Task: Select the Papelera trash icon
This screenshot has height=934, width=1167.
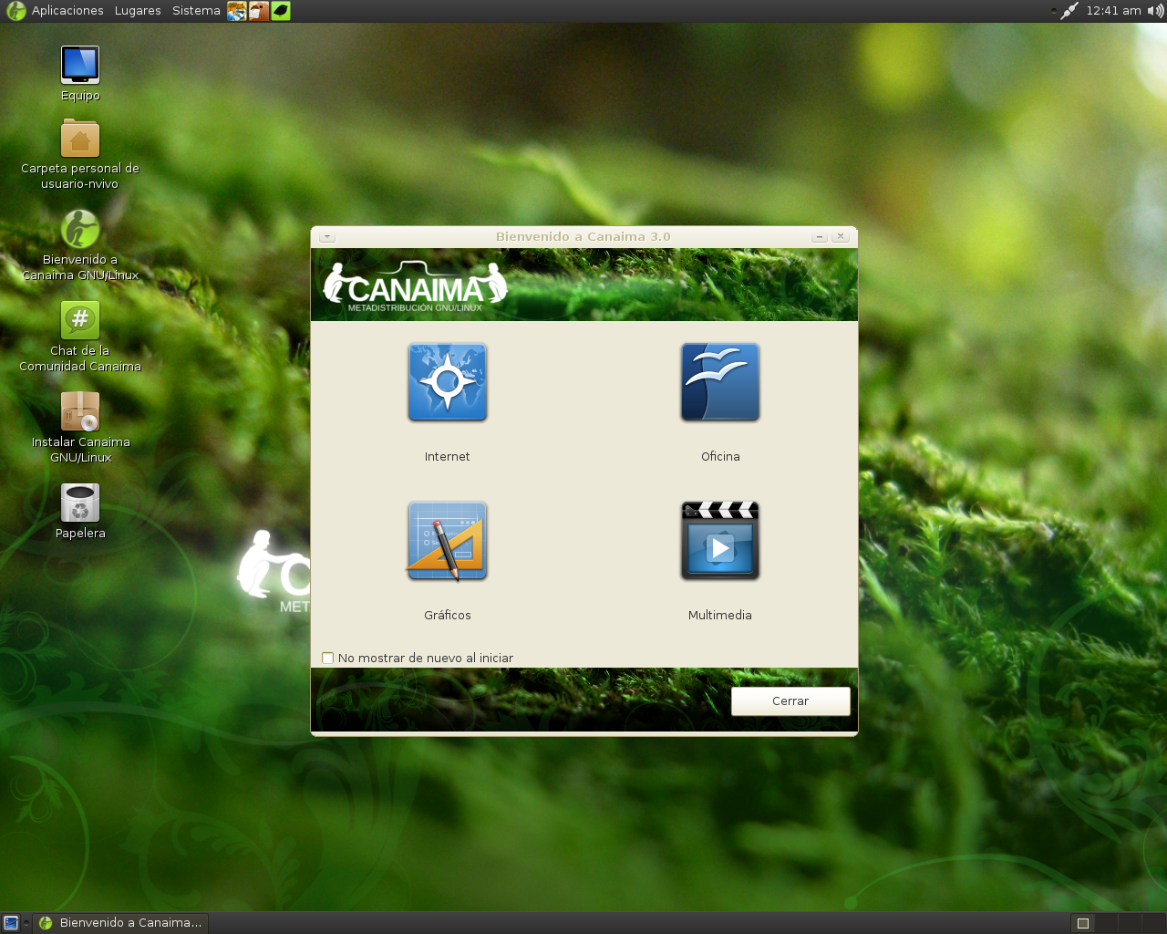Action: 80,503
